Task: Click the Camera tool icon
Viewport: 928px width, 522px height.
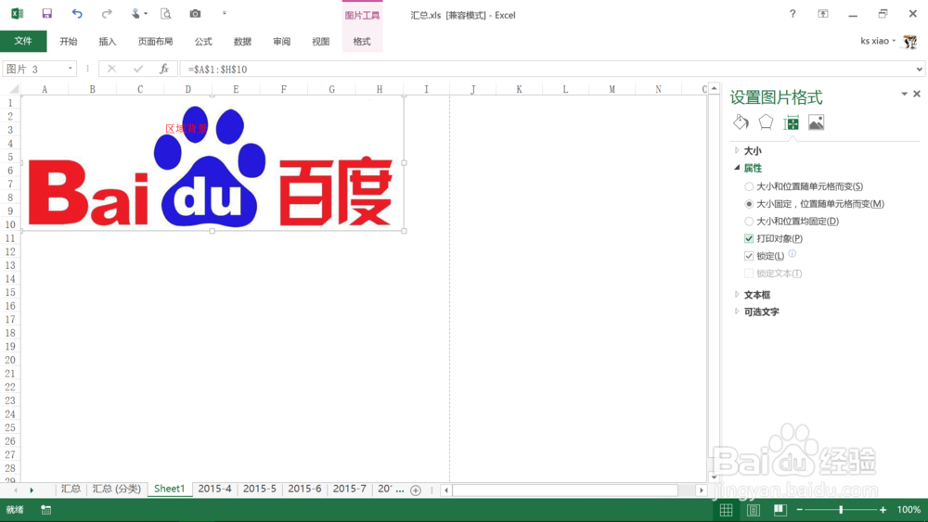Action: click(195, 14)
